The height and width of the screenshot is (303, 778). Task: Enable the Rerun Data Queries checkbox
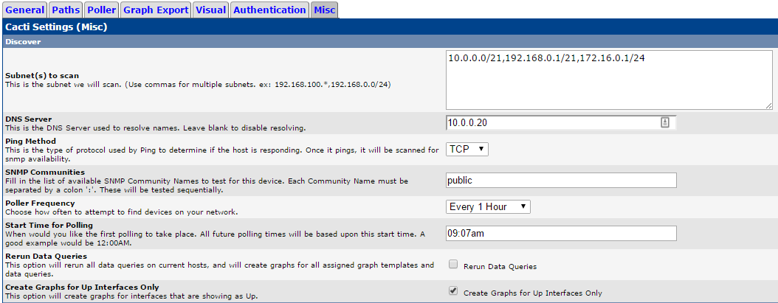452,265
